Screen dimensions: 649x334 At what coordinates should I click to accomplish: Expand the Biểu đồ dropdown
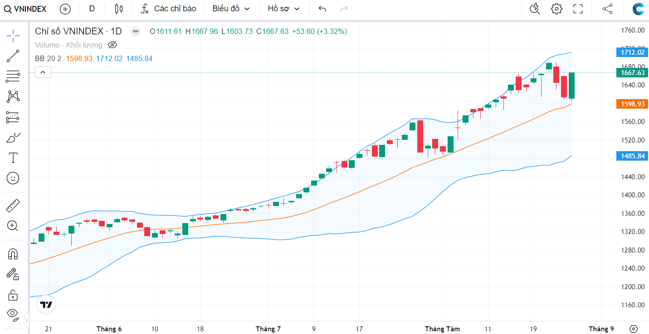coord(231,9)
